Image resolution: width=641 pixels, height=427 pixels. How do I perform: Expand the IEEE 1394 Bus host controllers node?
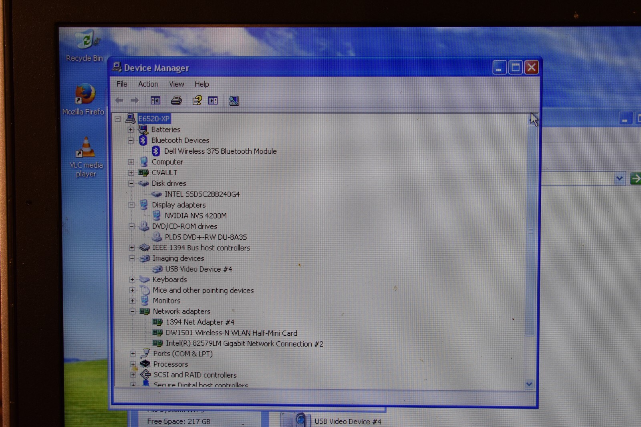[x=132, y=248]
